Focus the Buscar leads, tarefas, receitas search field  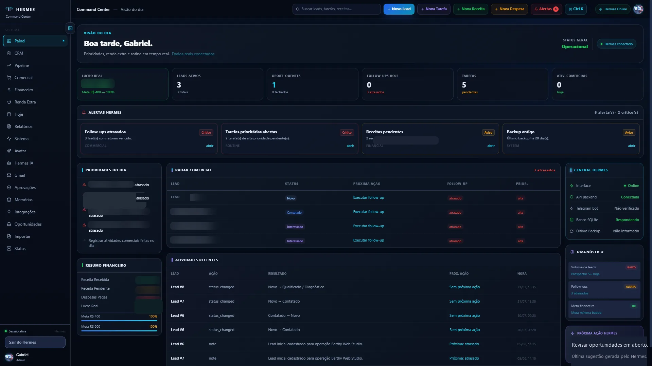pyautogui.click(x=336, y=9)
